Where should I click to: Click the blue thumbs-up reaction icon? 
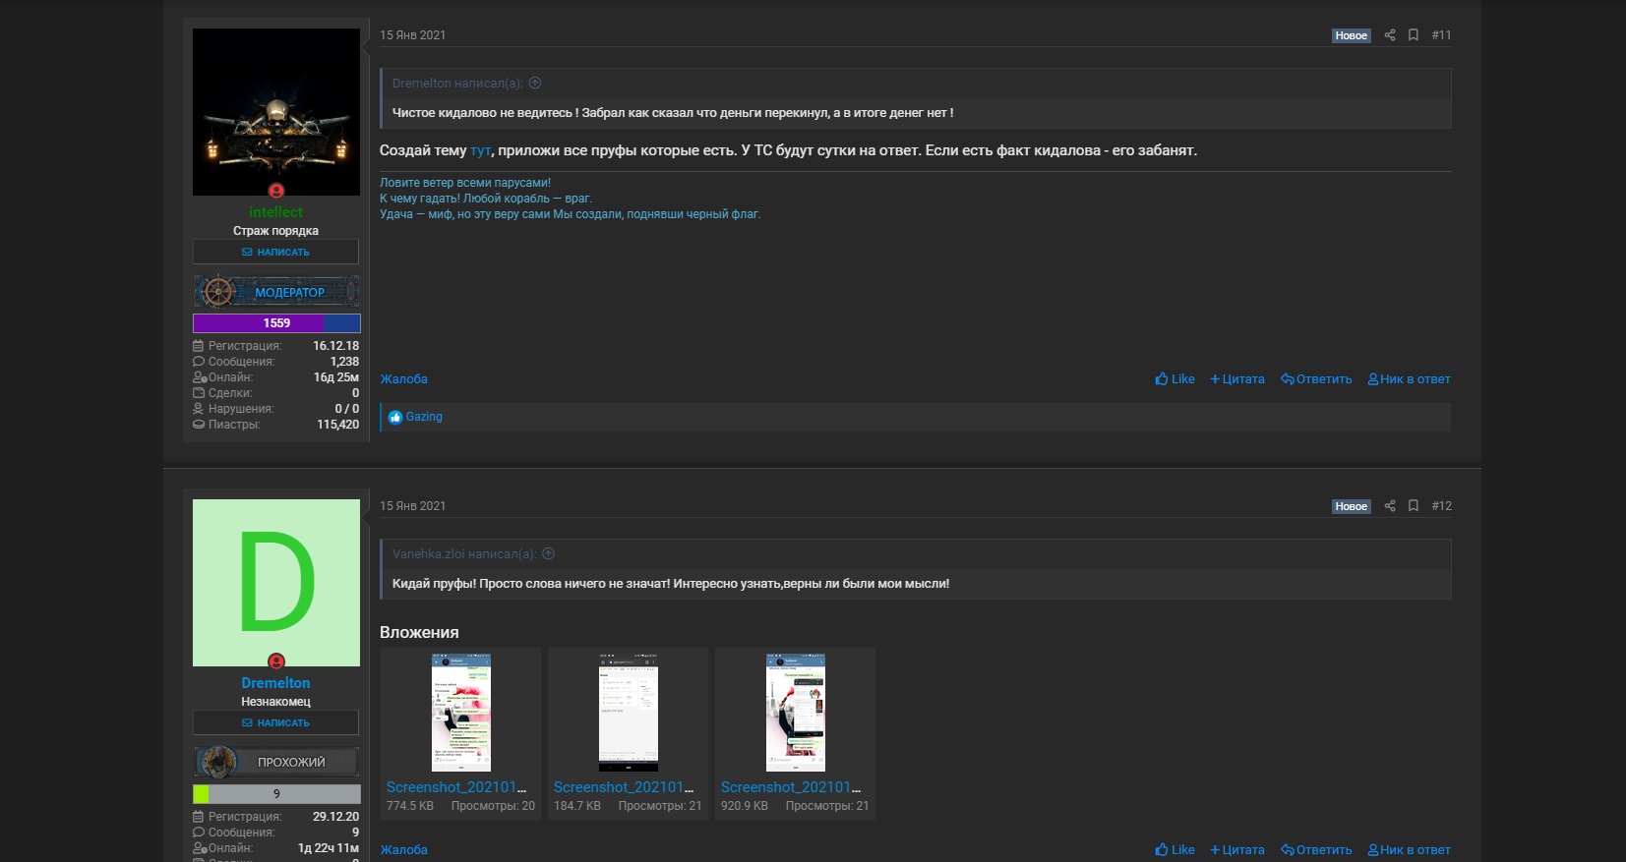pos(395,417)
